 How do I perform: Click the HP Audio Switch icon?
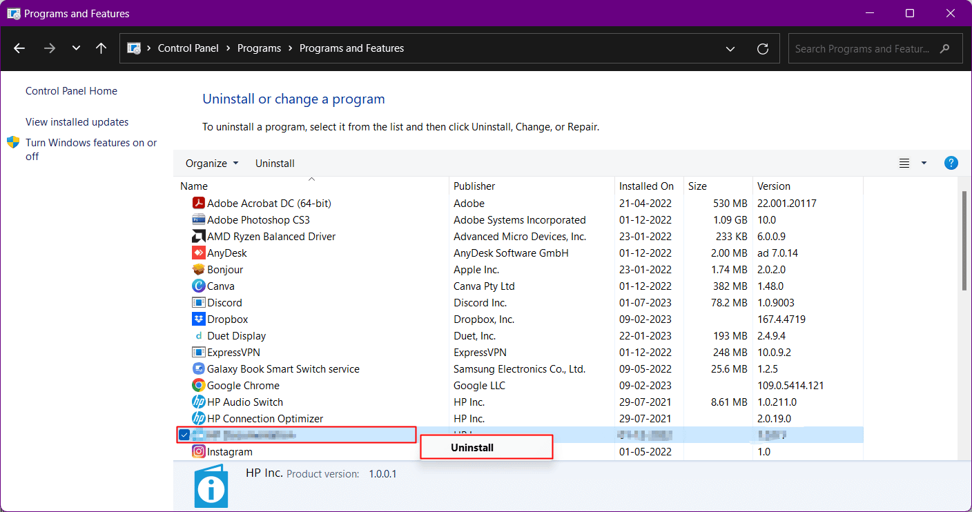(199, 402)
